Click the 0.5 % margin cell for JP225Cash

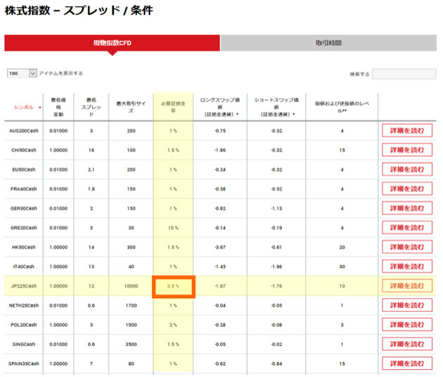174,286
